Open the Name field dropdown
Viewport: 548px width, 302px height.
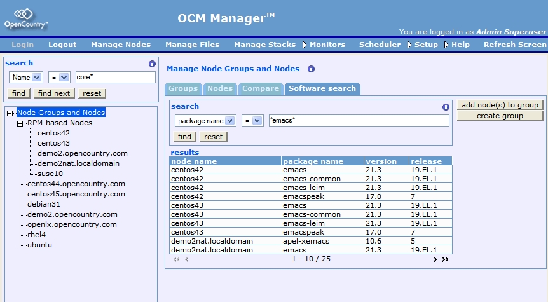(36, 78)
